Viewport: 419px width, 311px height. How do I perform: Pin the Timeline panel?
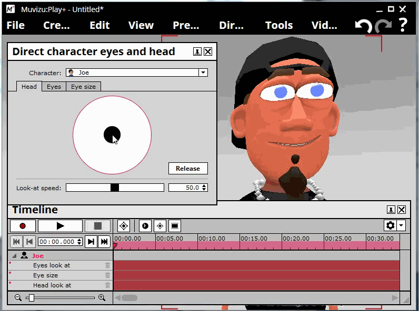click(391, 210)
